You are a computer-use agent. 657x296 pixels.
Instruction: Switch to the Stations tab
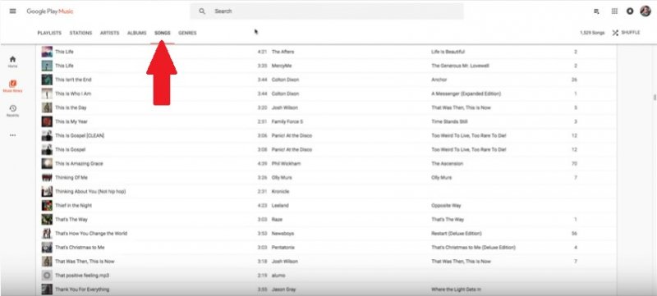point(80,33)
